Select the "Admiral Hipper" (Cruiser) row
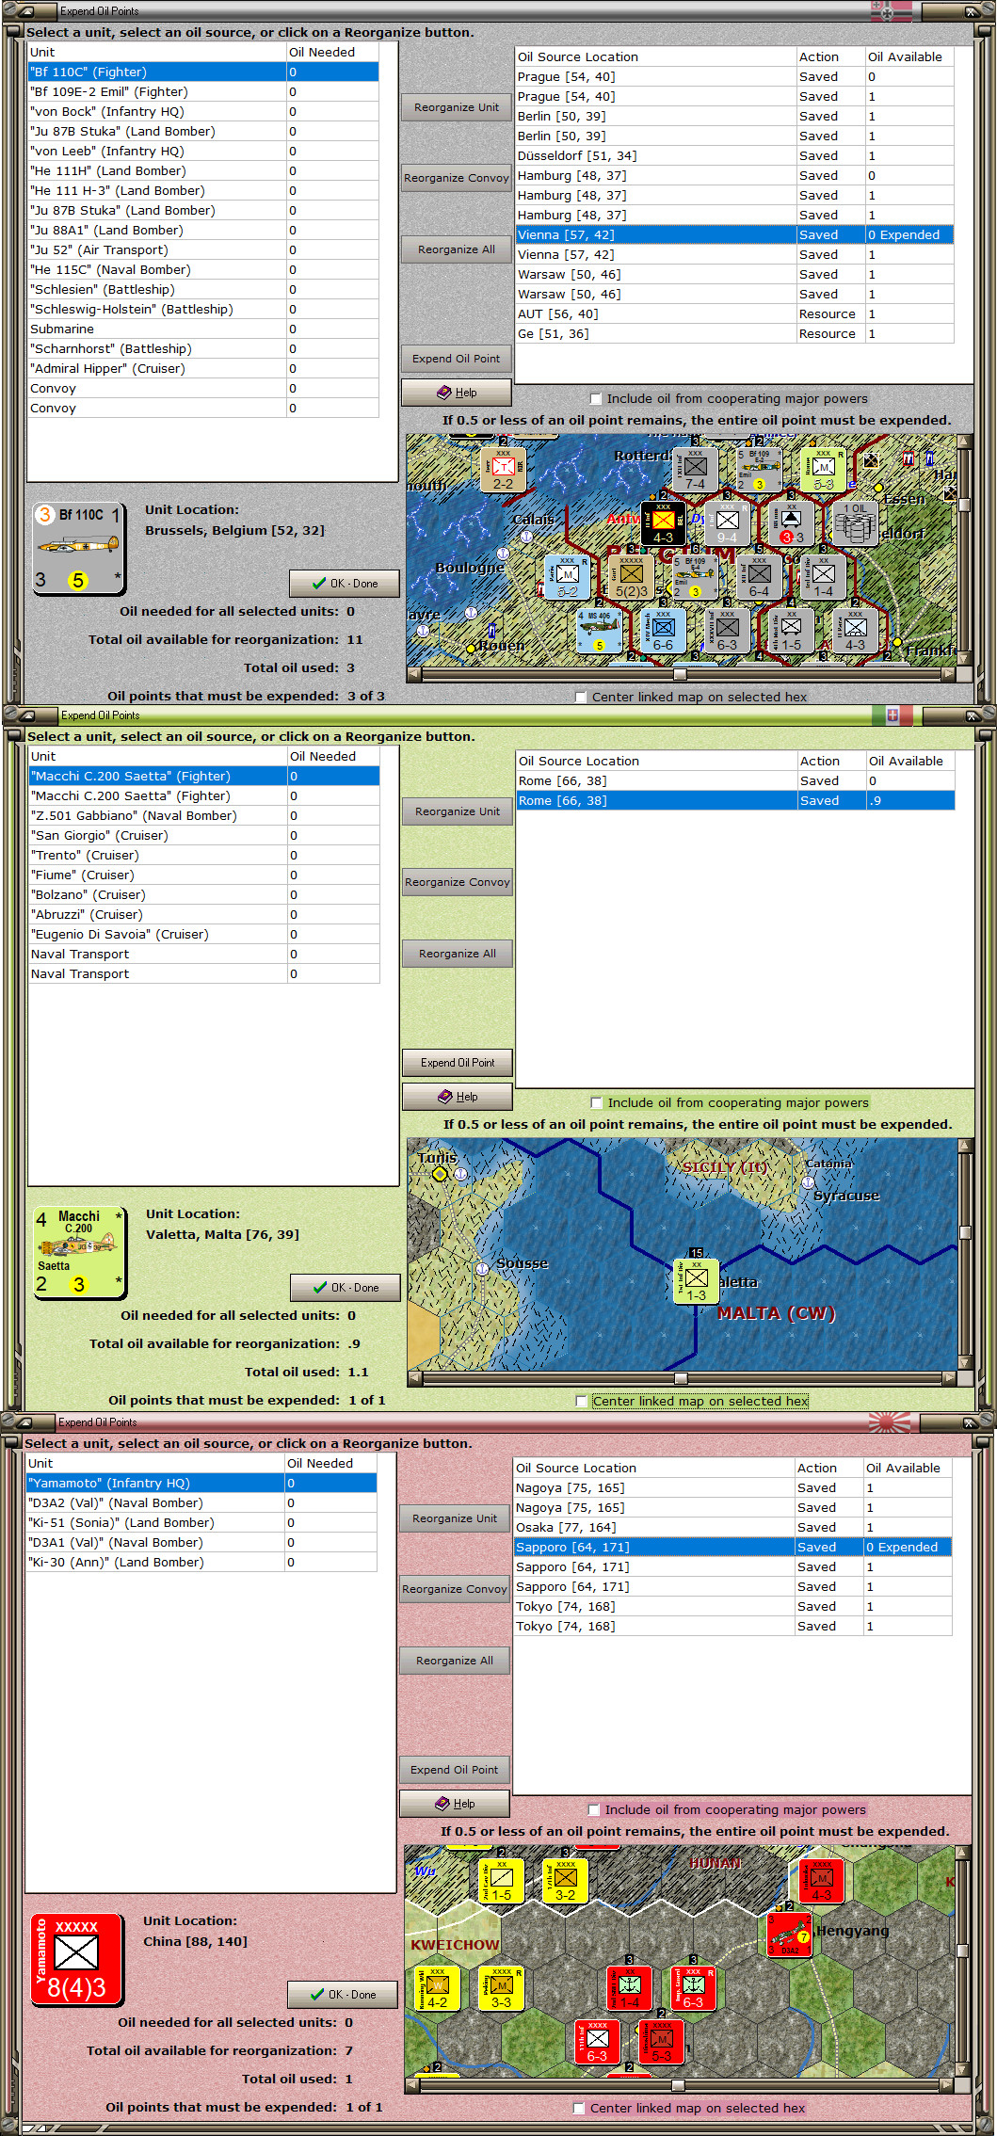The height and width of the screenshot is (2136, 997). (x=203, y=369)
